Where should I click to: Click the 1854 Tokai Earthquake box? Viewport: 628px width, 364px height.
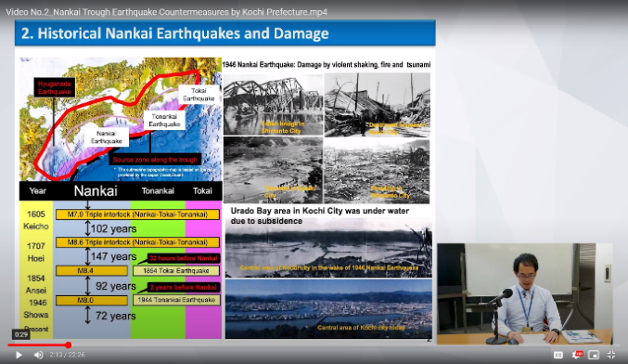(176, 271)
